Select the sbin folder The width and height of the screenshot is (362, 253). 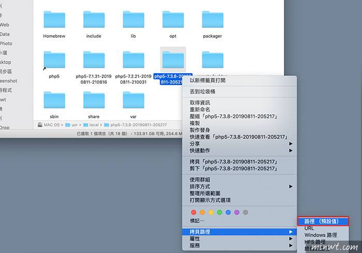54,100
